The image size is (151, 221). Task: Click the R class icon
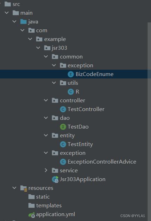click(71, 92)
